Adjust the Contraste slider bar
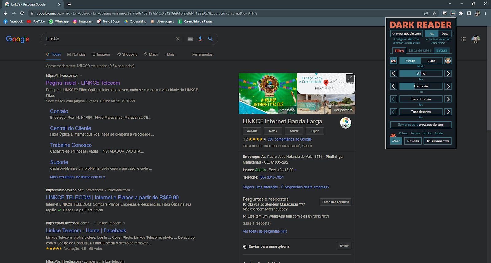The height and width of the screenshot is (263, 491). point(421,86)
